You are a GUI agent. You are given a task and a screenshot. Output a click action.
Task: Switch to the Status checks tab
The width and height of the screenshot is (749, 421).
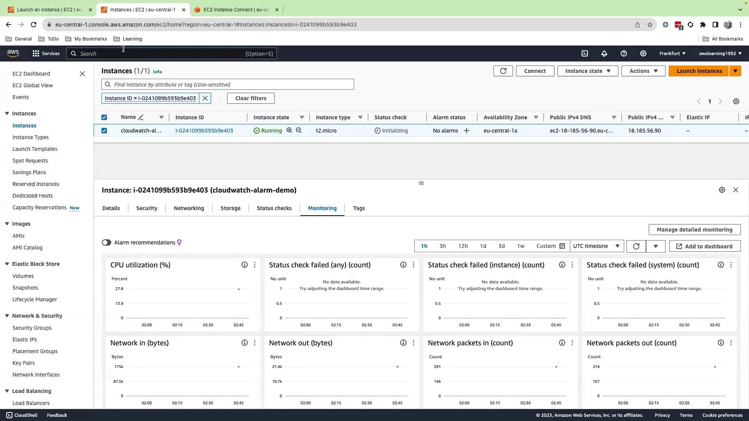pyautogui.click(x=274, y=208)
